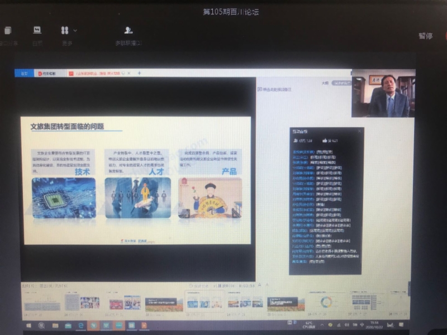447x335 pixels.
Task: Click the 暂停 pause button
Action: (425, 36)
